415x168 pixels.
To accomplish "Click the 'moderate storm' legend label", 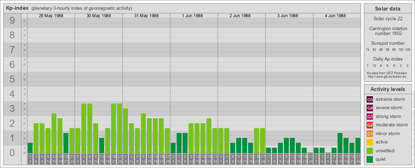I will (392, 125).
